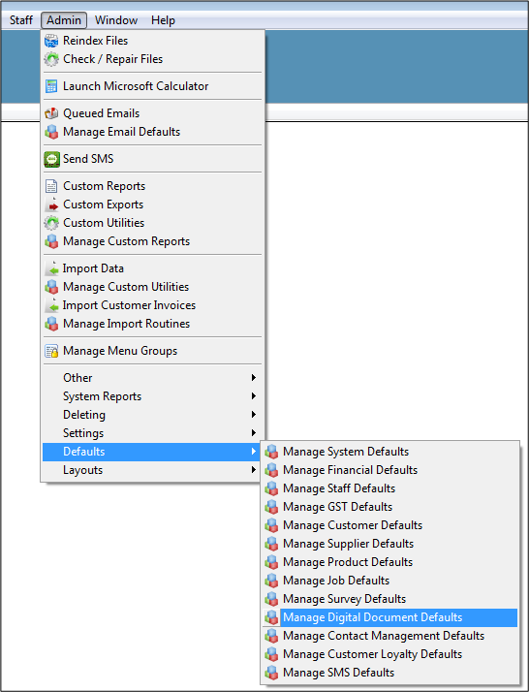Click the Launch Microsoft Calculator icon
The height and width of the screenshot is (692, 529).
pyautogui.click(x=51, y=86)
